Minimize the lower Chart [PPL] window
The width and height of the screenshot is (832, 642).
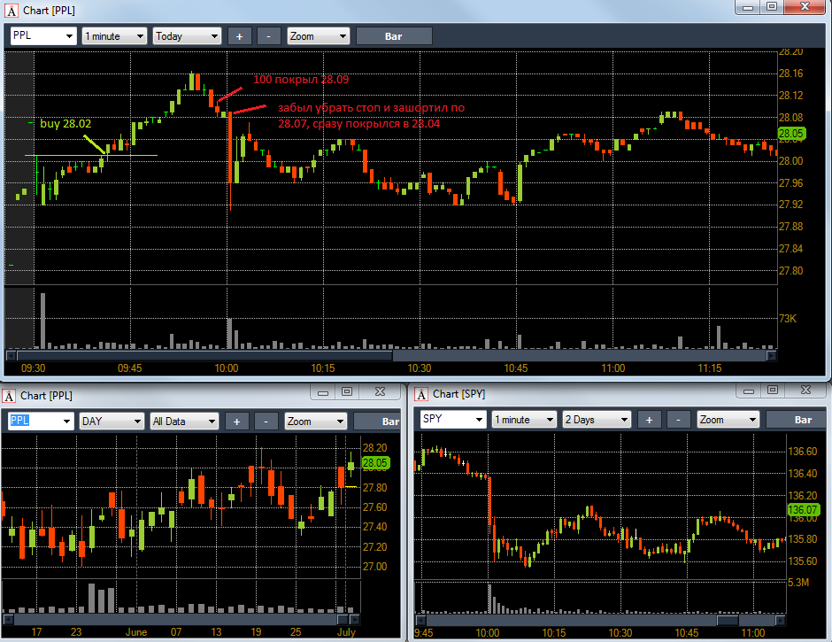(323, 392)
